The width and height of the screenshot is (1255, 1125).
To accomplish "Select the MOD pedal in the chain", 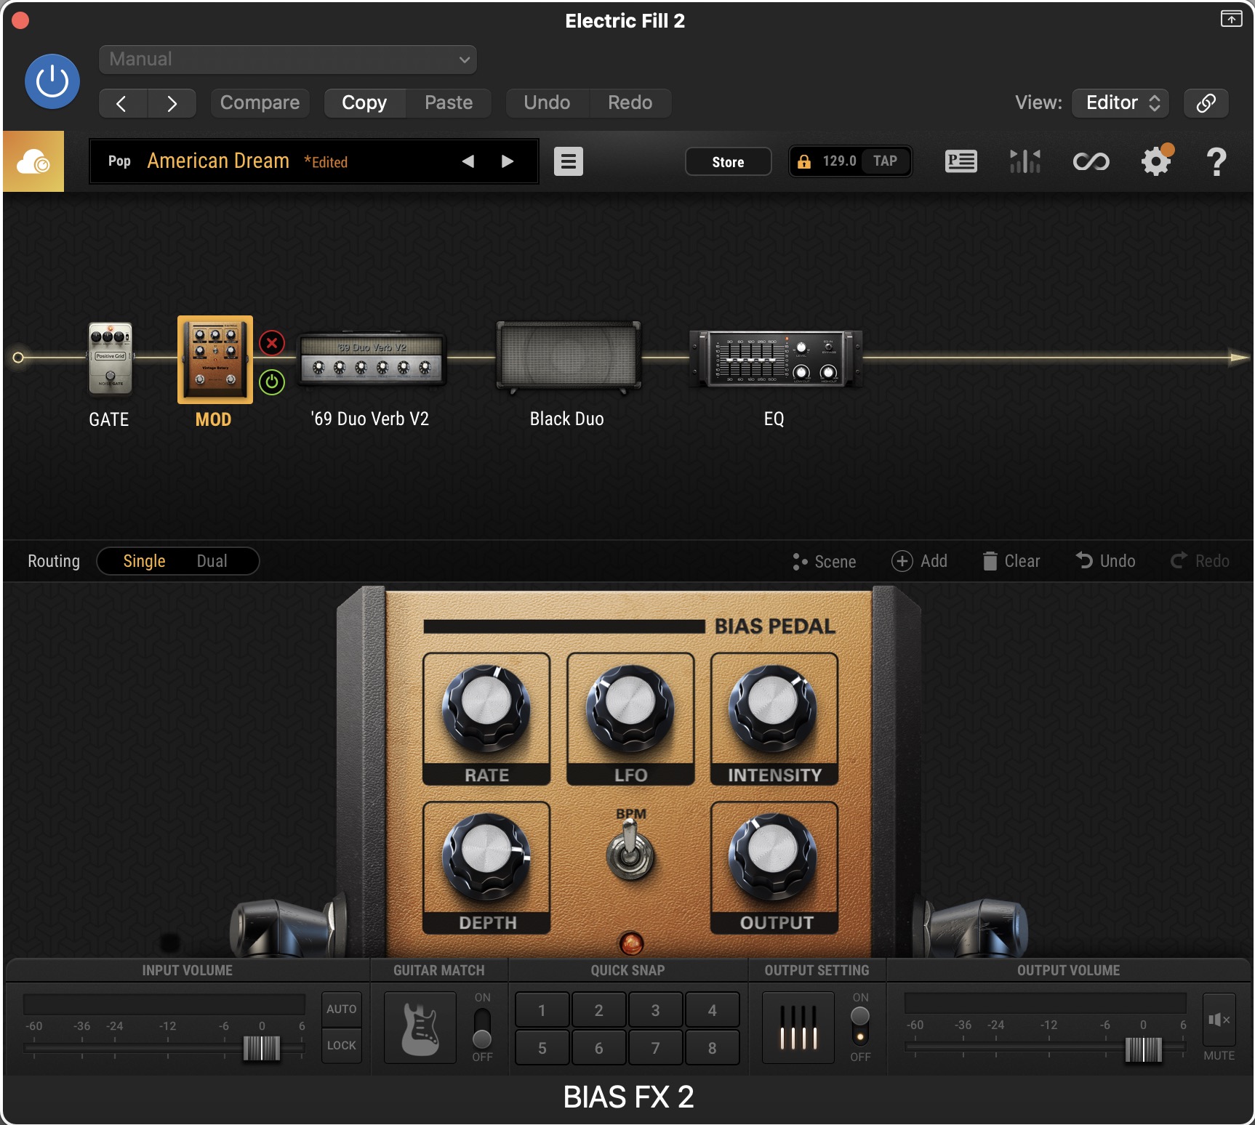I will (x=215, y=359).
